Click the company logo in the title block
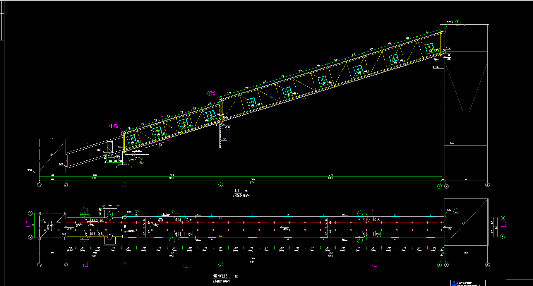This screenshot has width=533, height=286. [454, 284]
